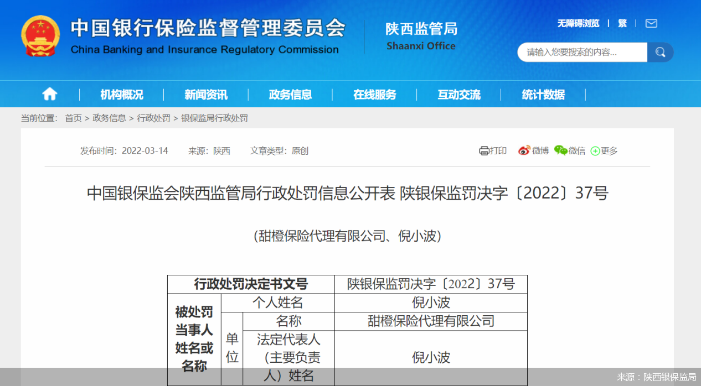Expand the green plus 更多 icon

coord(595,151)
